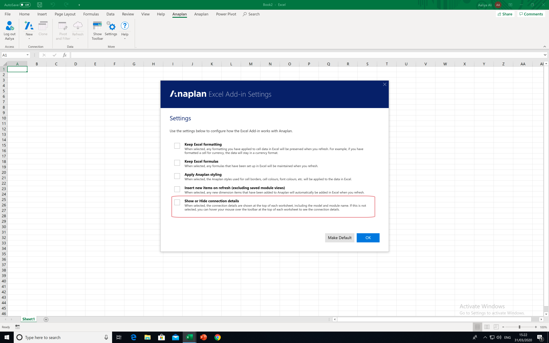Screen dimensions: 549x343
Task: Open Microsoft Edge from taskbar
Action: tap(134, 337)
